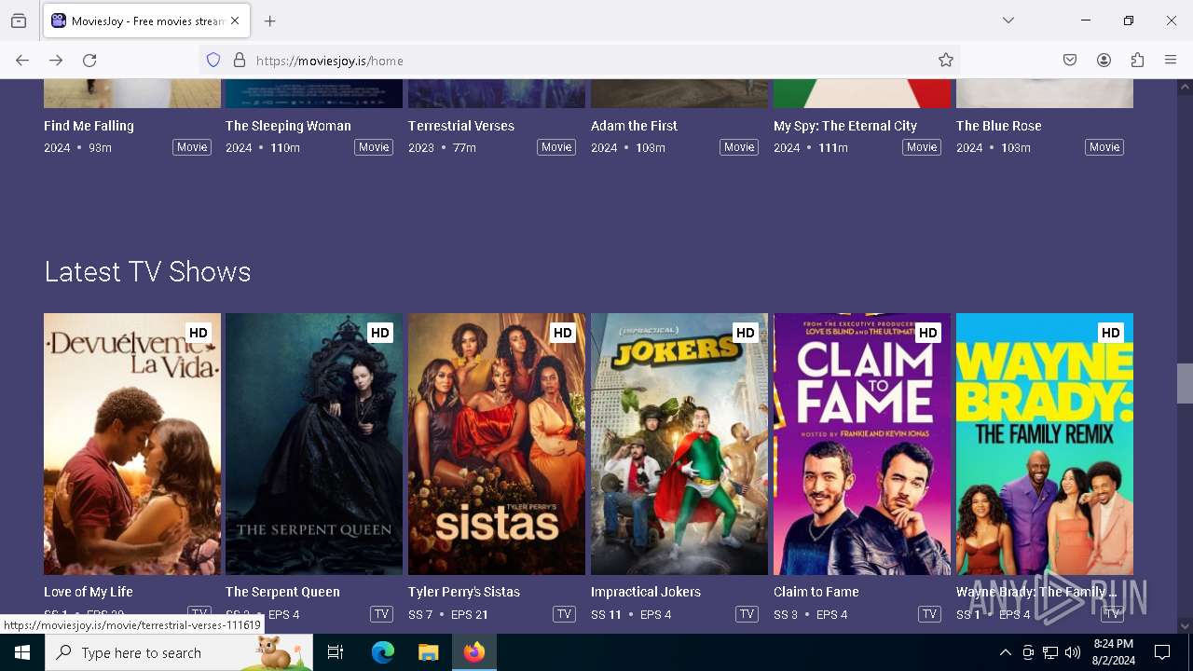Click Movie badge under My Spy
Screen dimensions: 1193x671
pos(922,147)
